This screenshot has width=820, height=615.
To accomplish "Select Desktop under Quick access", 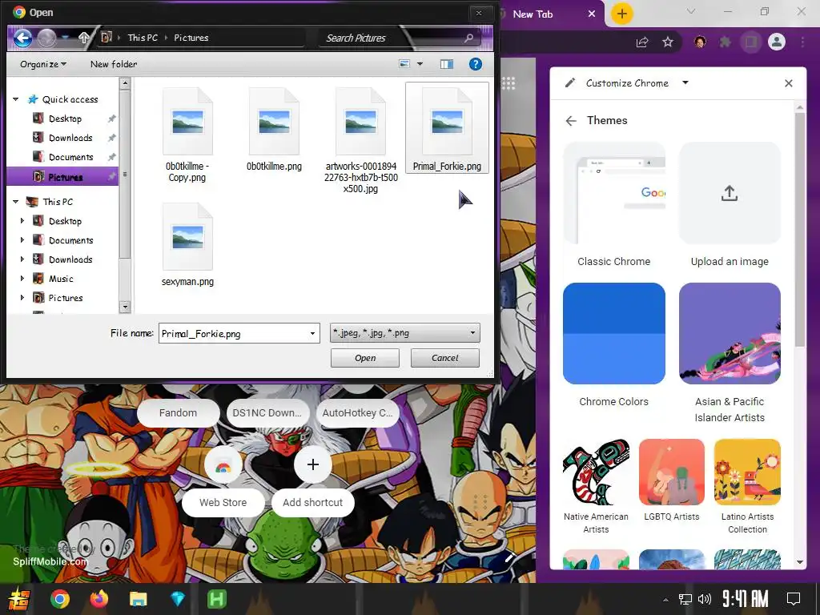I will pyautogui.click(x=65, y=119).
